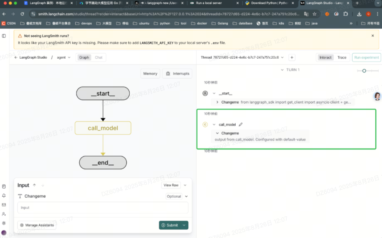Open a new browser tab

tap(357, 3)
